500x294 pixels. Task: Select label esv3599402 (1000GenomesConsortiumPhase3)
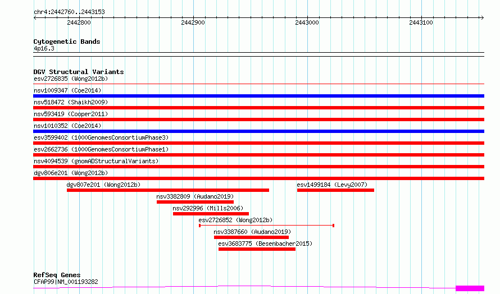click(x=101, y=137)
